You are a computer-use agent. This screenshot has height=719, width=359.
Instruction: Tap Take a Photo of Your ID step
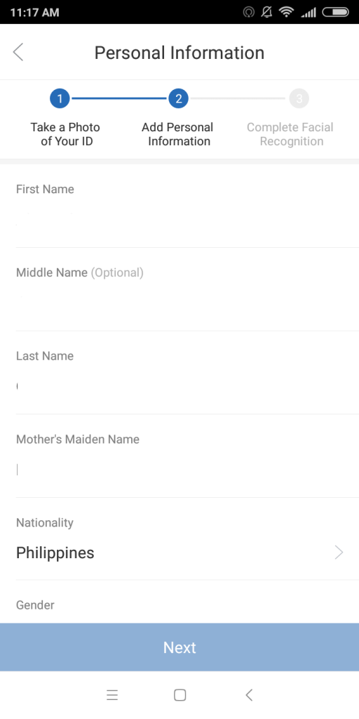click(x=65, y=134)
